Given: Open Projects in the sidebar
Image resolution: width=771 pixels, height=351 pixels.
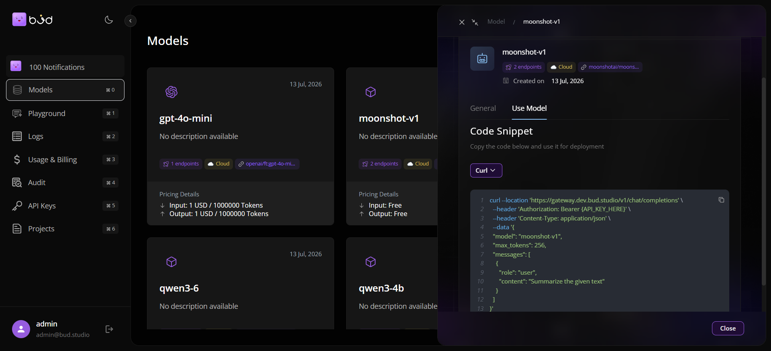Looking at the screenshot, I should pyautogui.click(x=65, y=229).
